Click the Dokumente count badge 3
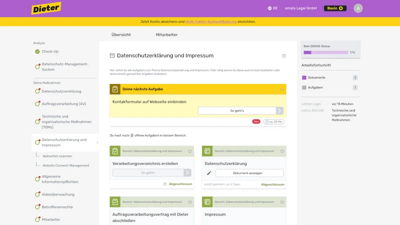Screen dimensions: 400x225 tap(355, 77)
